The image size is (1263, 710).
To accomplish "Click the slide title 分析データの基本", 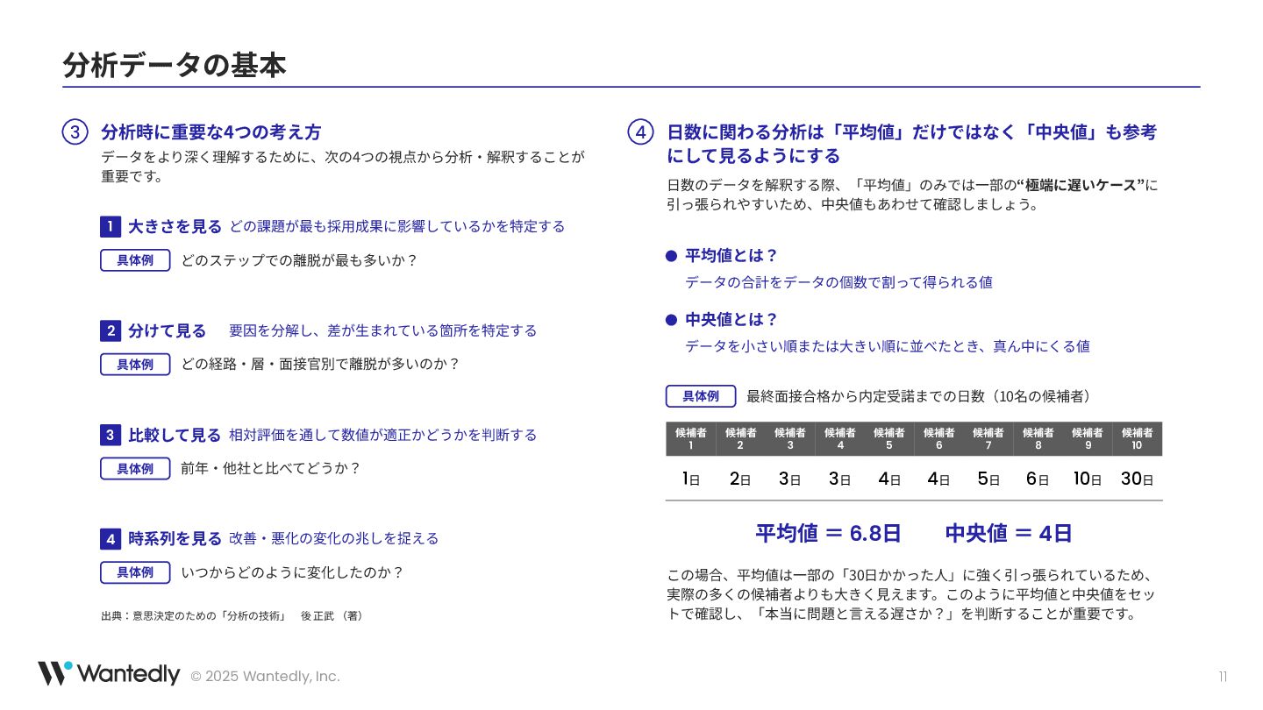I will pyautogui.click(x=175, y=66).
